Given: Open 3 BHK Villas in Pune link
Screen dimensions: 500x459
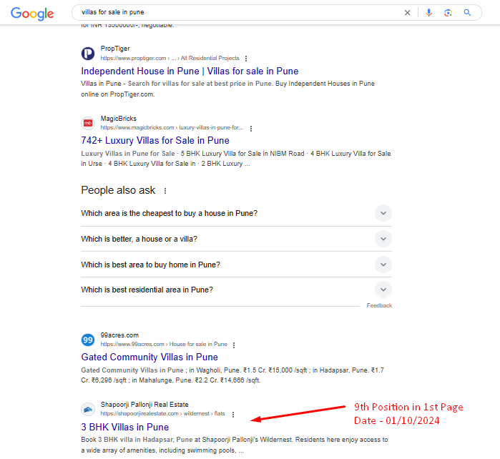Looking at the screenshot, I should pyautogui.click(x=124, y=428).
